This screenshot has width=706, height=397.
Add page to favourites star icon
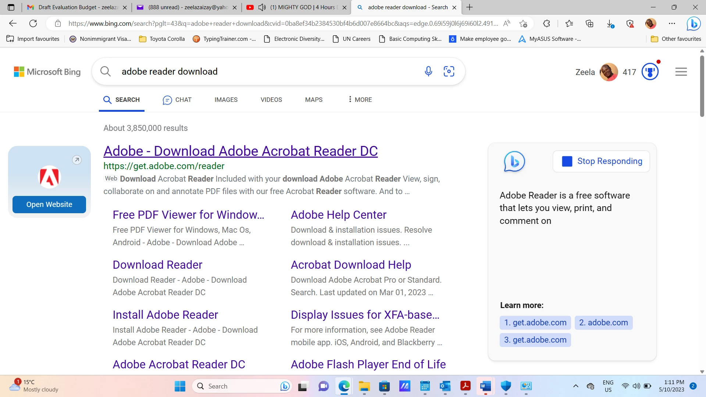pos(523,24)
